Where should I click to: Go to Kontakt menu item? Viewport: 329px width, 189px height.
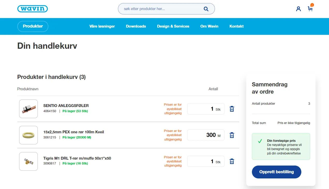coord(237,26)
